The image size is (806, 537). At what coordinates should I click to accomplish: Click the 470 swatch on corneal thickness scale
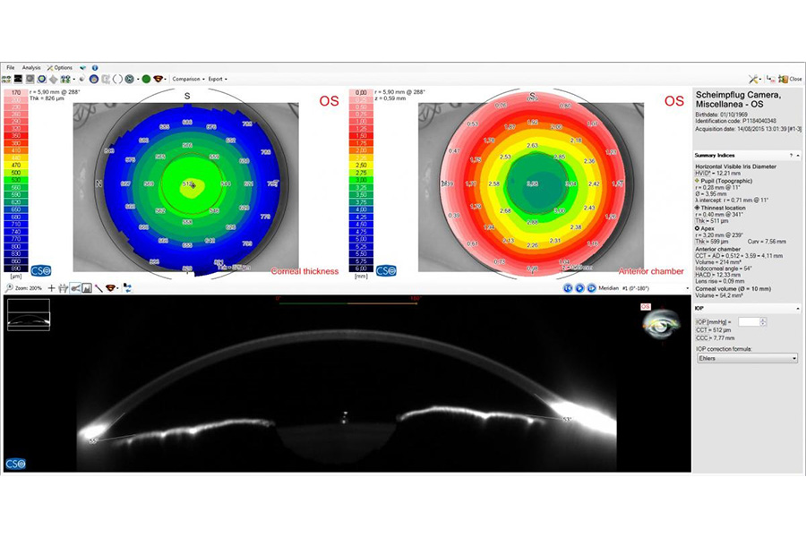pos(16,166)
